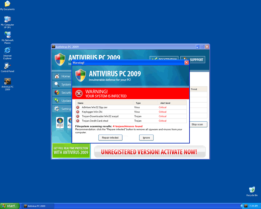Screen dimensions: 261x209
Task: Click the Windows 7 compatibility badge
Action: 60,123
